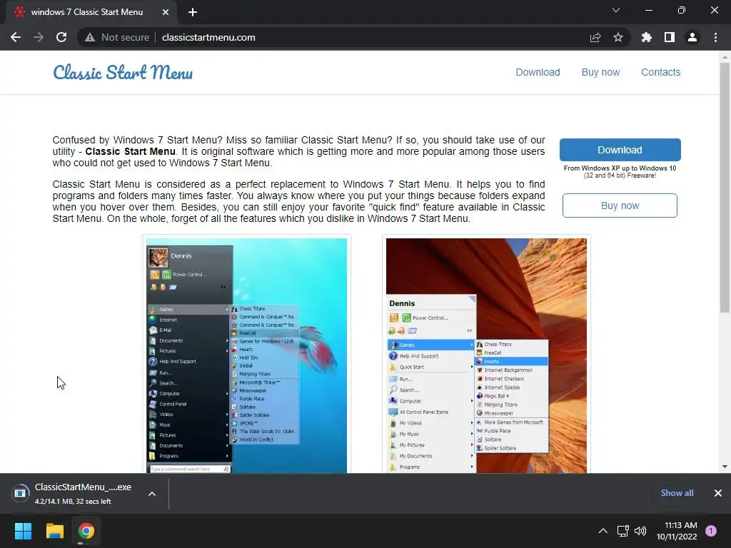The width and height of the screenshot is (731, 548).
Task: Close the downloads bar
Action: pos(718,493)
